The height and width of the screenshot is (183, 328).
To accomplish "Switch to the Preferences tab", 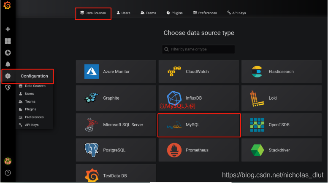I will point(205,13).
